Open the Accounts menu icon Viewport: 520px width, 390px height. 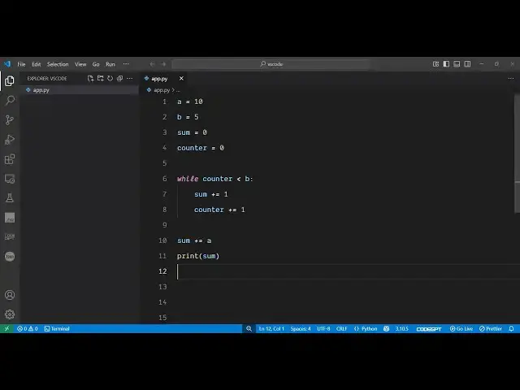tap(10, 295)
